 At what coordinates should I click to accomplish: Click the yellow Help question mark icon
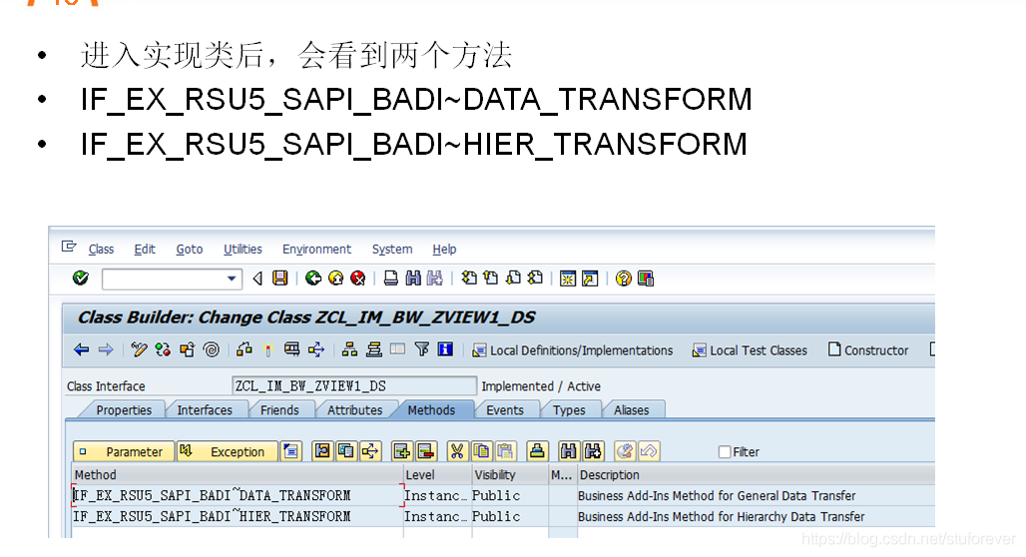[624, 278]
